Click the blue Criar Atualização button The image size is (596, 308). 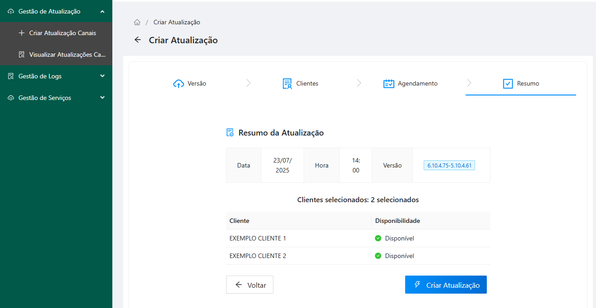(x=446, y=285)
